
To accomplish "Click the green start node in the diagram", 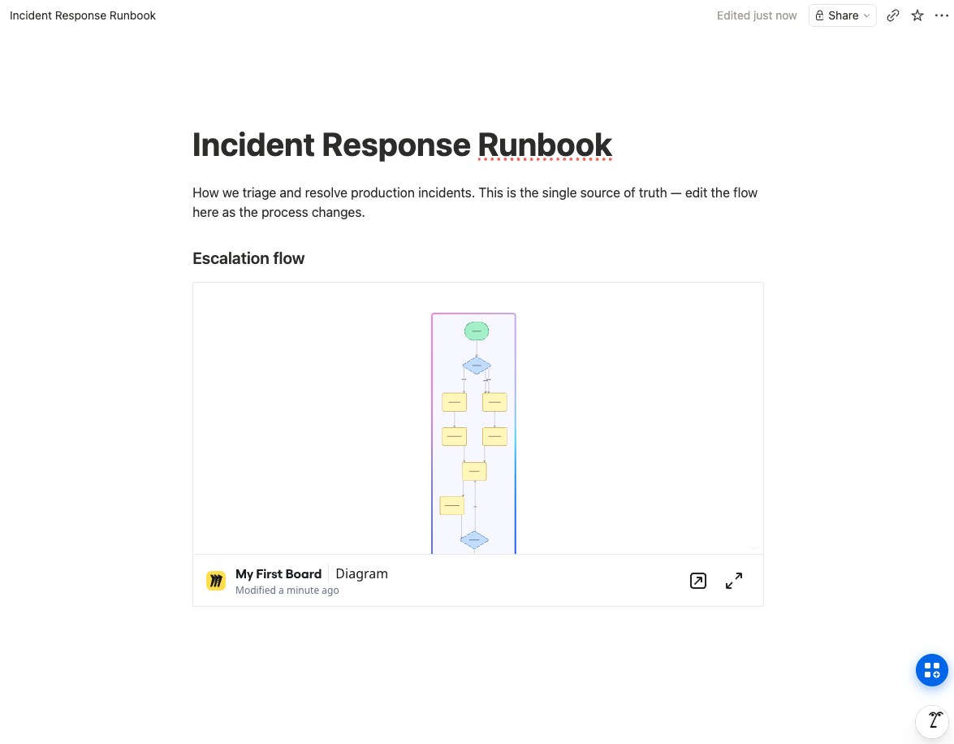I will click(x=477, y=331).
